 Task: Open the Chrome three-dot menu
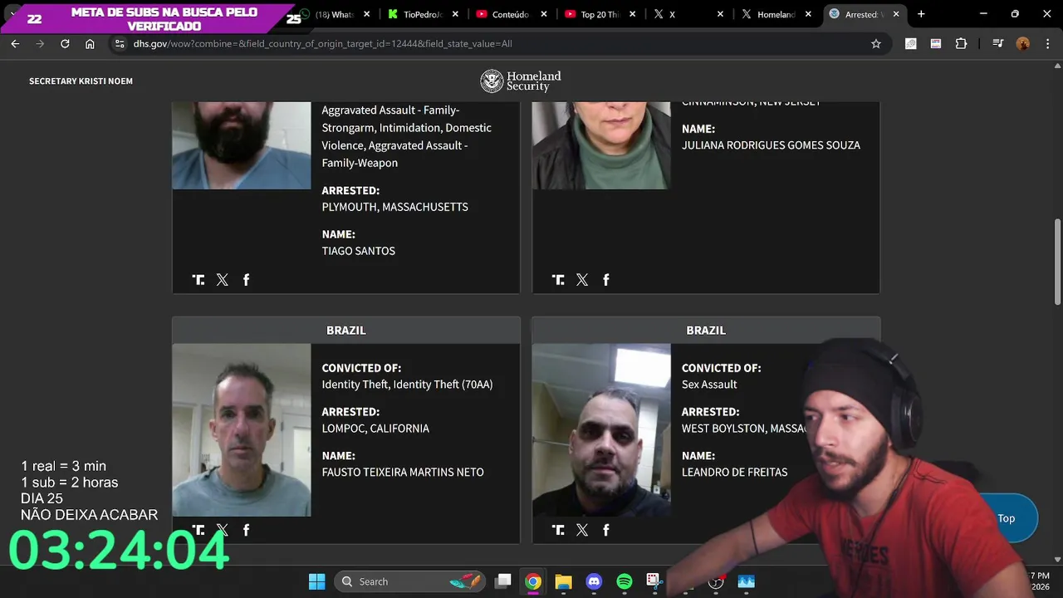coord(1048,44)
